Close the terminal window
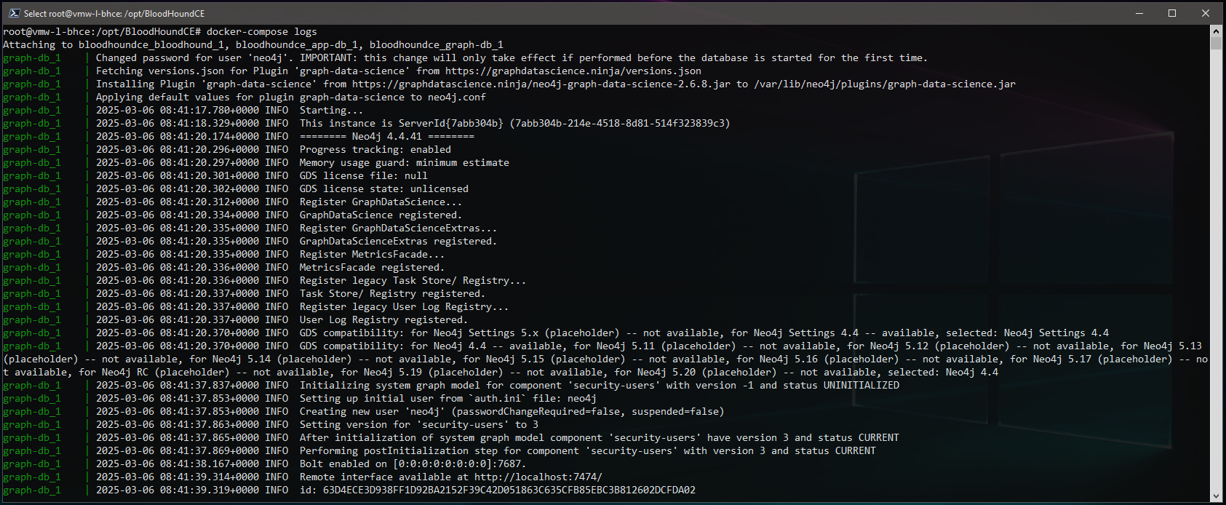 [x=1206, y=13]
